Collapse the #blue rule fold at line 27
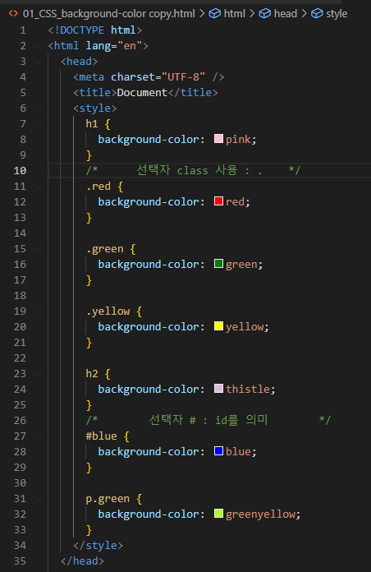Image resolution: width=371 pixels, height=572 pixels. [x=39, y=436]
